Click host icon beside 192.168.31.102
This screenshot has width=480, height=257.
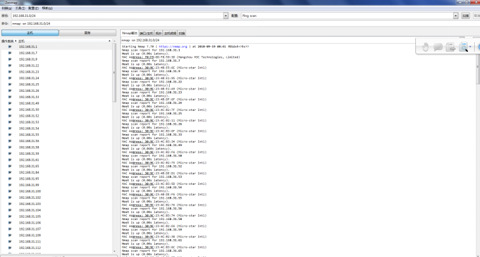point(10,198)
